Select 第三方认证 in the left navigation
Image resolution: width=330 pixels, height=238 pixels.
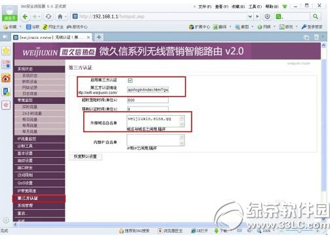39,199
